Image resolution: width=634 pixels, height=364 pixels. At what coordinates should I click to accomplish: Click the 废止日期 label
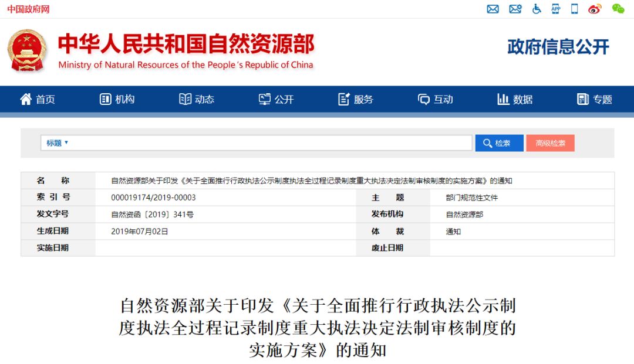coord(387,248)
